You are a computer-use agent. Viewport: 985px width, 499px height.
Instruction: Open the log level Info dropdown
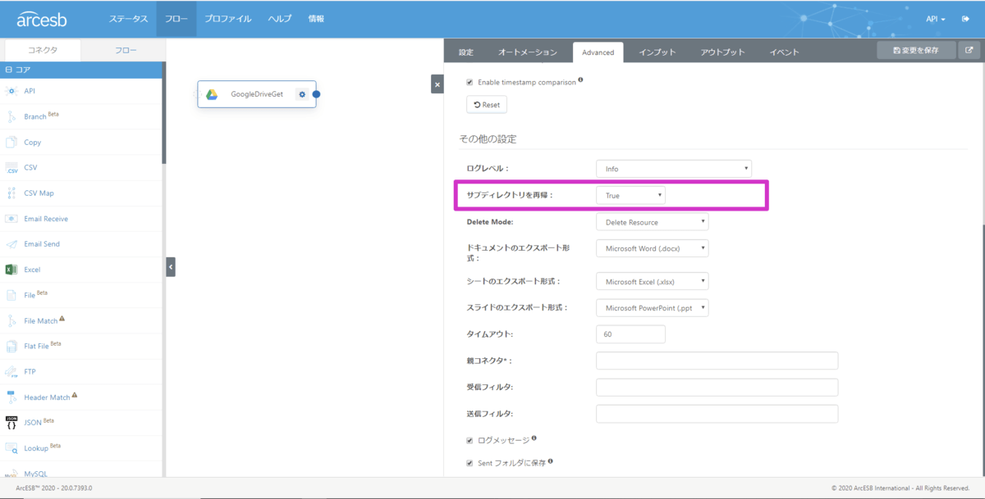(674, 169)
